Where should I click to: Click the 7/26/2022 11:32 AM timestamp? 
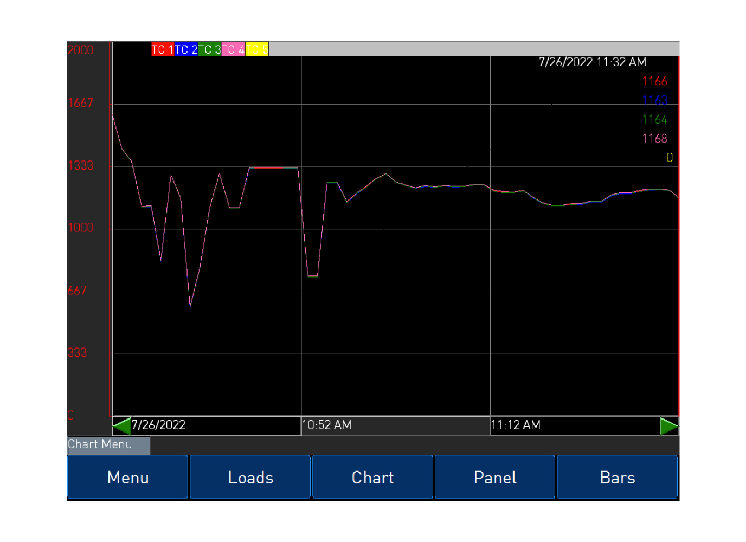click(592, 62)
